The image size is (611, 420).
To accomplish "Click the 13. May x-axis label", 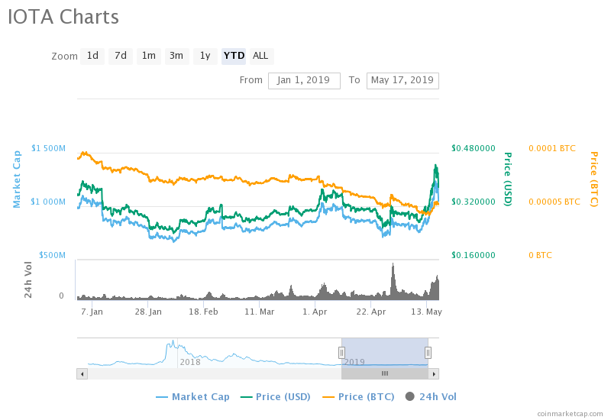I will click(426, 312).
